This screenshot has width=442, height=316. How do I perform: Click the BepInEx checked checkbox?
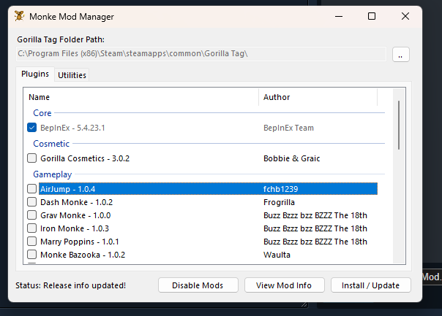32,128
